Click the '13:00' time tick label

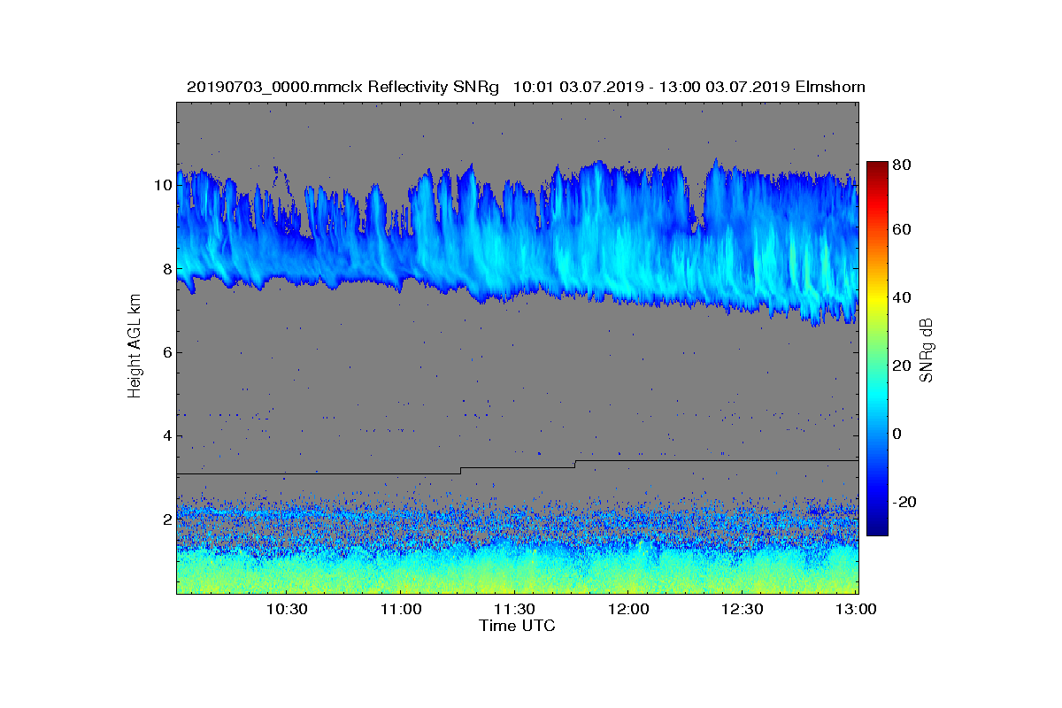click(856, 610)
